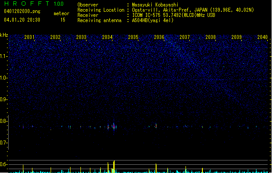Click the 2036 time marker

[159, 37]
